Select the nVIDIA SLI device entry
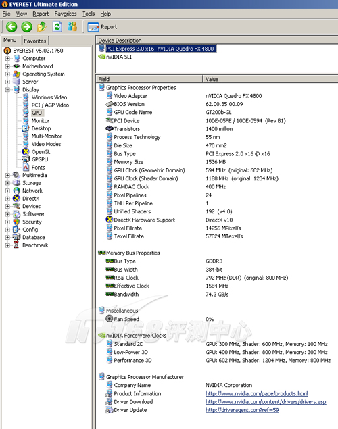 (x=118, y=57)
